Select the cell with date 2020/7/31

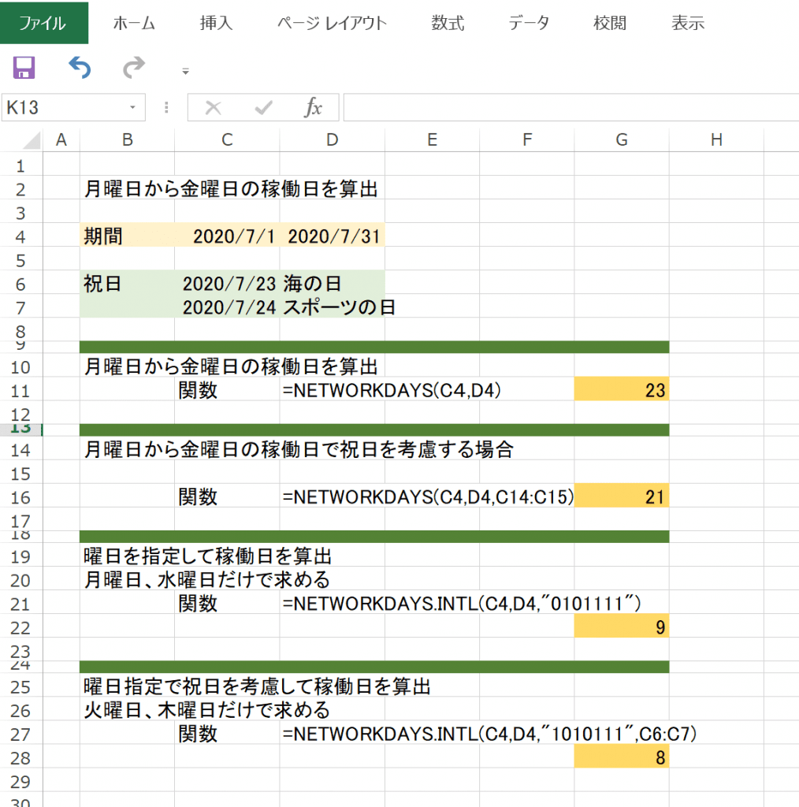[x=333, y=236]
